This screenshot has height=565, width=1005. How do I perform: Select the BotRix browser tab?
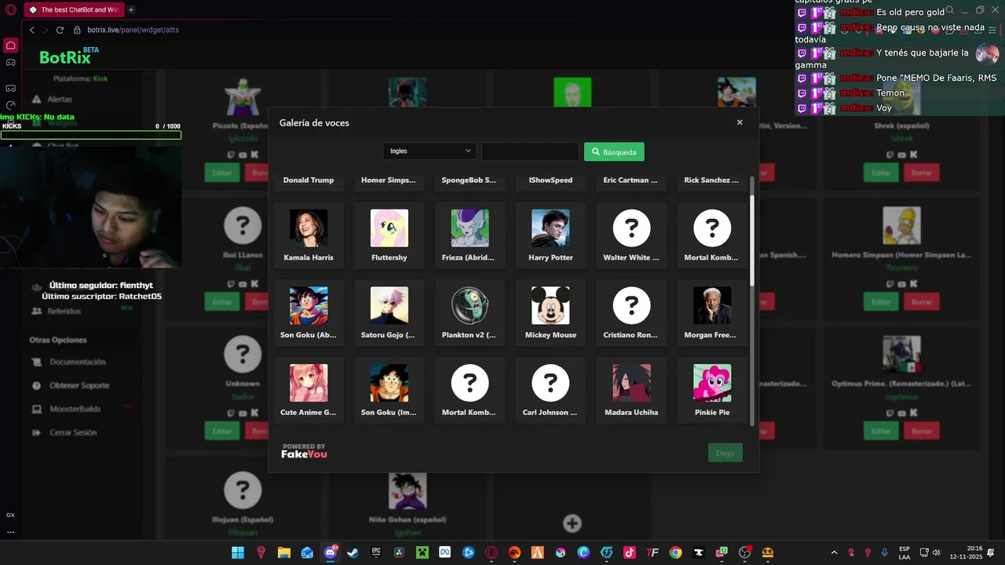74,9
